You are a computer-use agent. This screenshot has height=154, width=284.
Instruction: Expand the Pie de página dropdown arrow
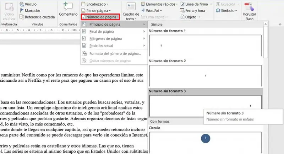(x=110, y=11)
